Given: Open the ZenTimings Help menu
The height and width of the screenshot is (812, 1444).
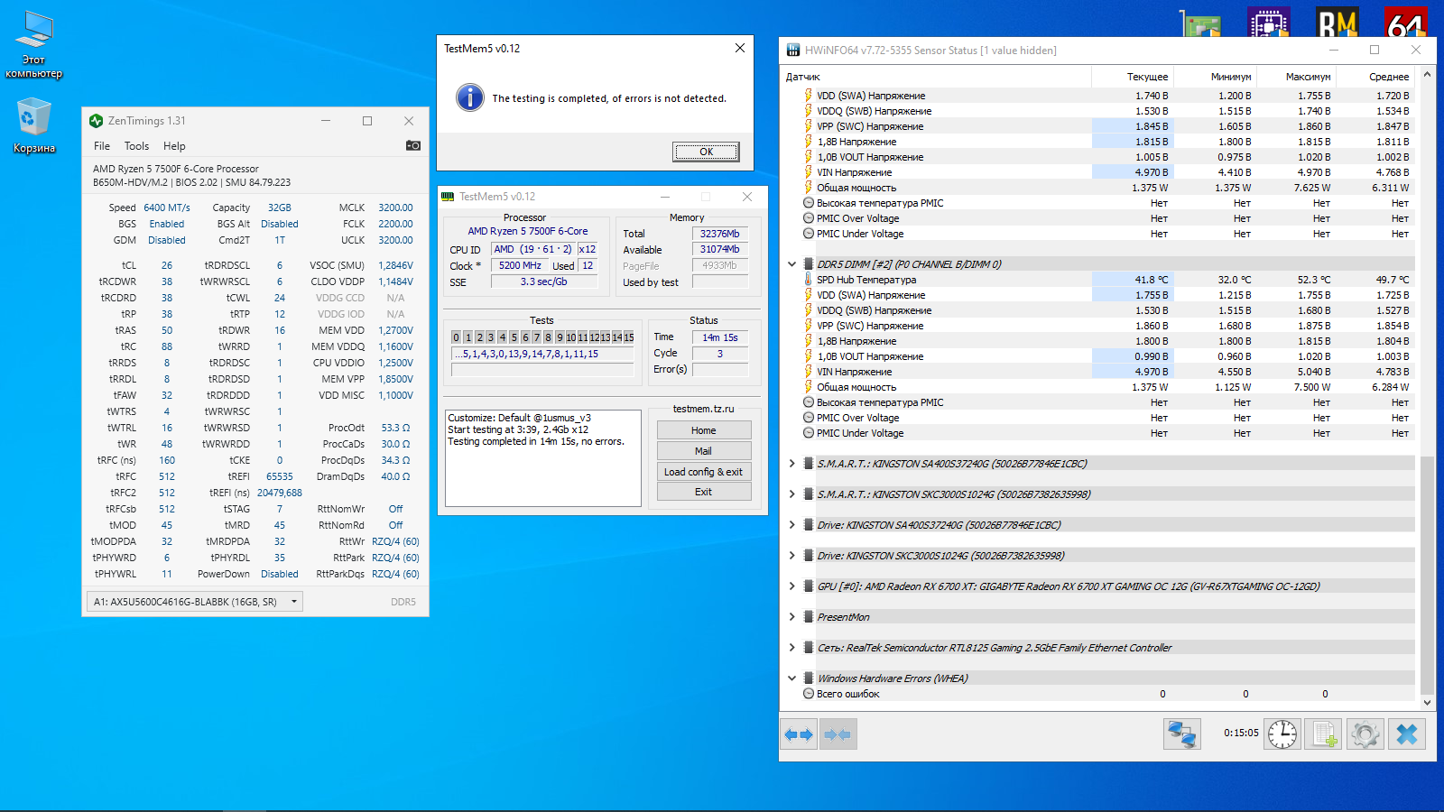Looking at the screenshot, I should (174, 146).
